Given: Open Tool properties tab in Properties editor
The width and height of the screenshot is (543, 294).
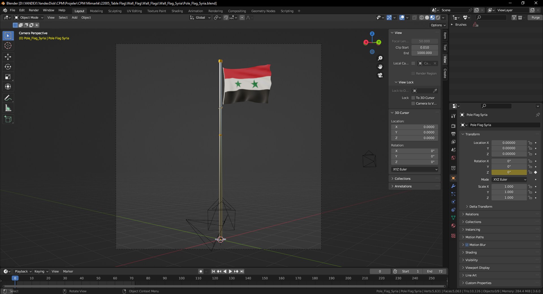Looking at the screenshot, I should pos(453,116).
